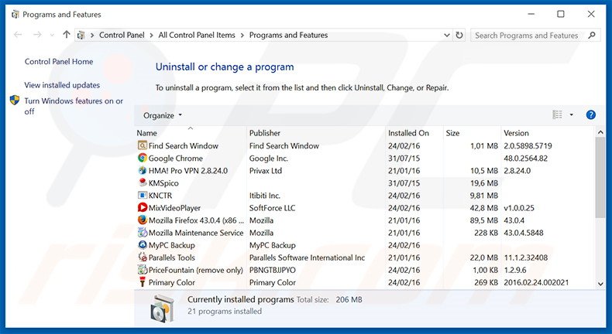
Task: Click the Programs and Features title bar icon
Action: pyautogui.click(x=15, y=15)
